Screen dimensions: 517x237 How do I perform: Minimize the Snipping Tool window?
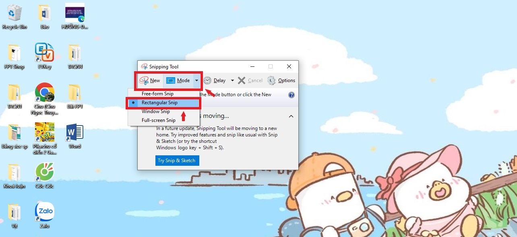pos(252,66)
